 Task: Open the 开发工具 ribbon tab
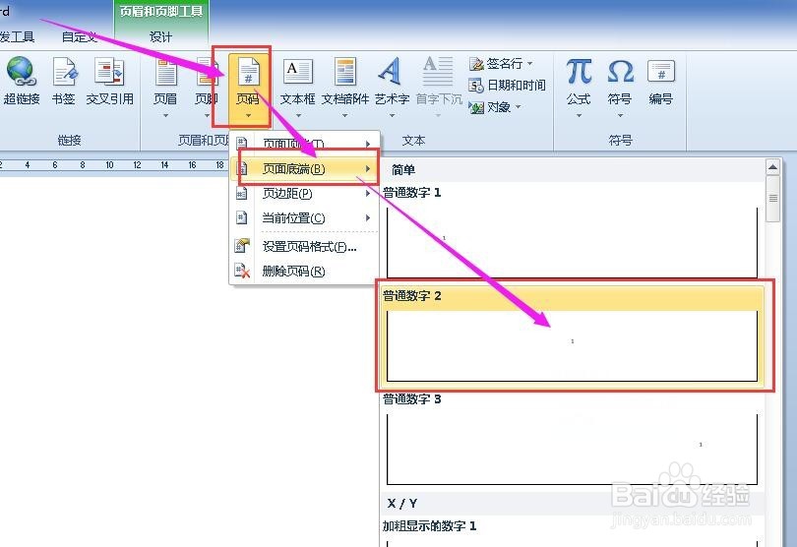click(x=17, y=36)
